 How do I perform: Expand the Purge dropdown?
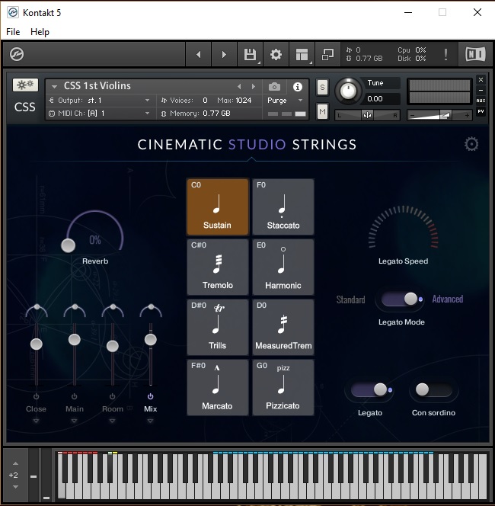click(285, 101)
